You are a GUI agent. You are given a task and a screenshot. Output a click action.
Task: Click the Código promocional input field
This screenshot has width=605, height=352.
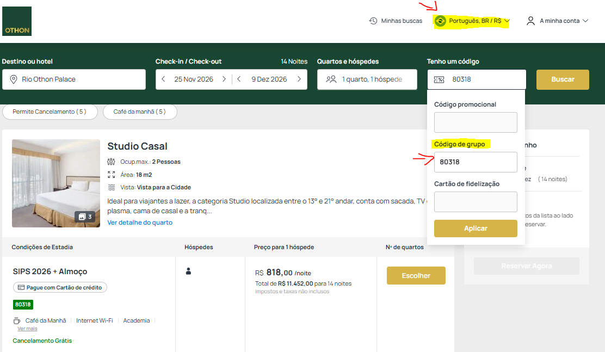[x=475, y=122]
